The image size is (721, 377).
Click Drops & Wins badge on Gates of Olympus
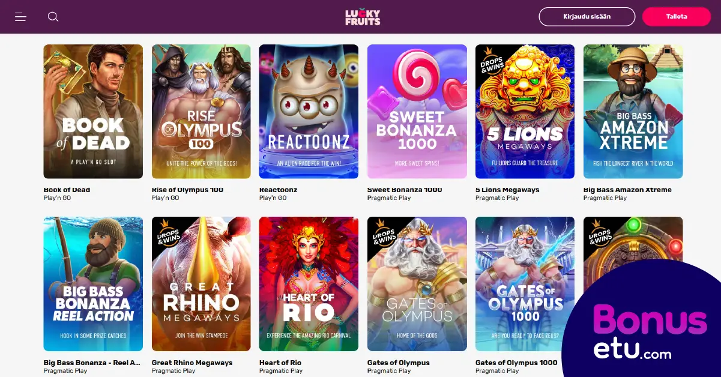pos(382,232)
